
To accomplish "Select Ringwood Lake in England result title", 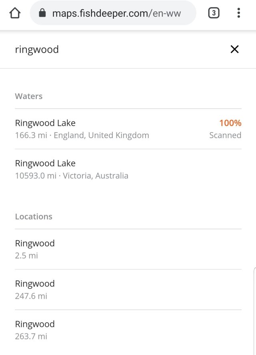I will [x=45, y=123].
